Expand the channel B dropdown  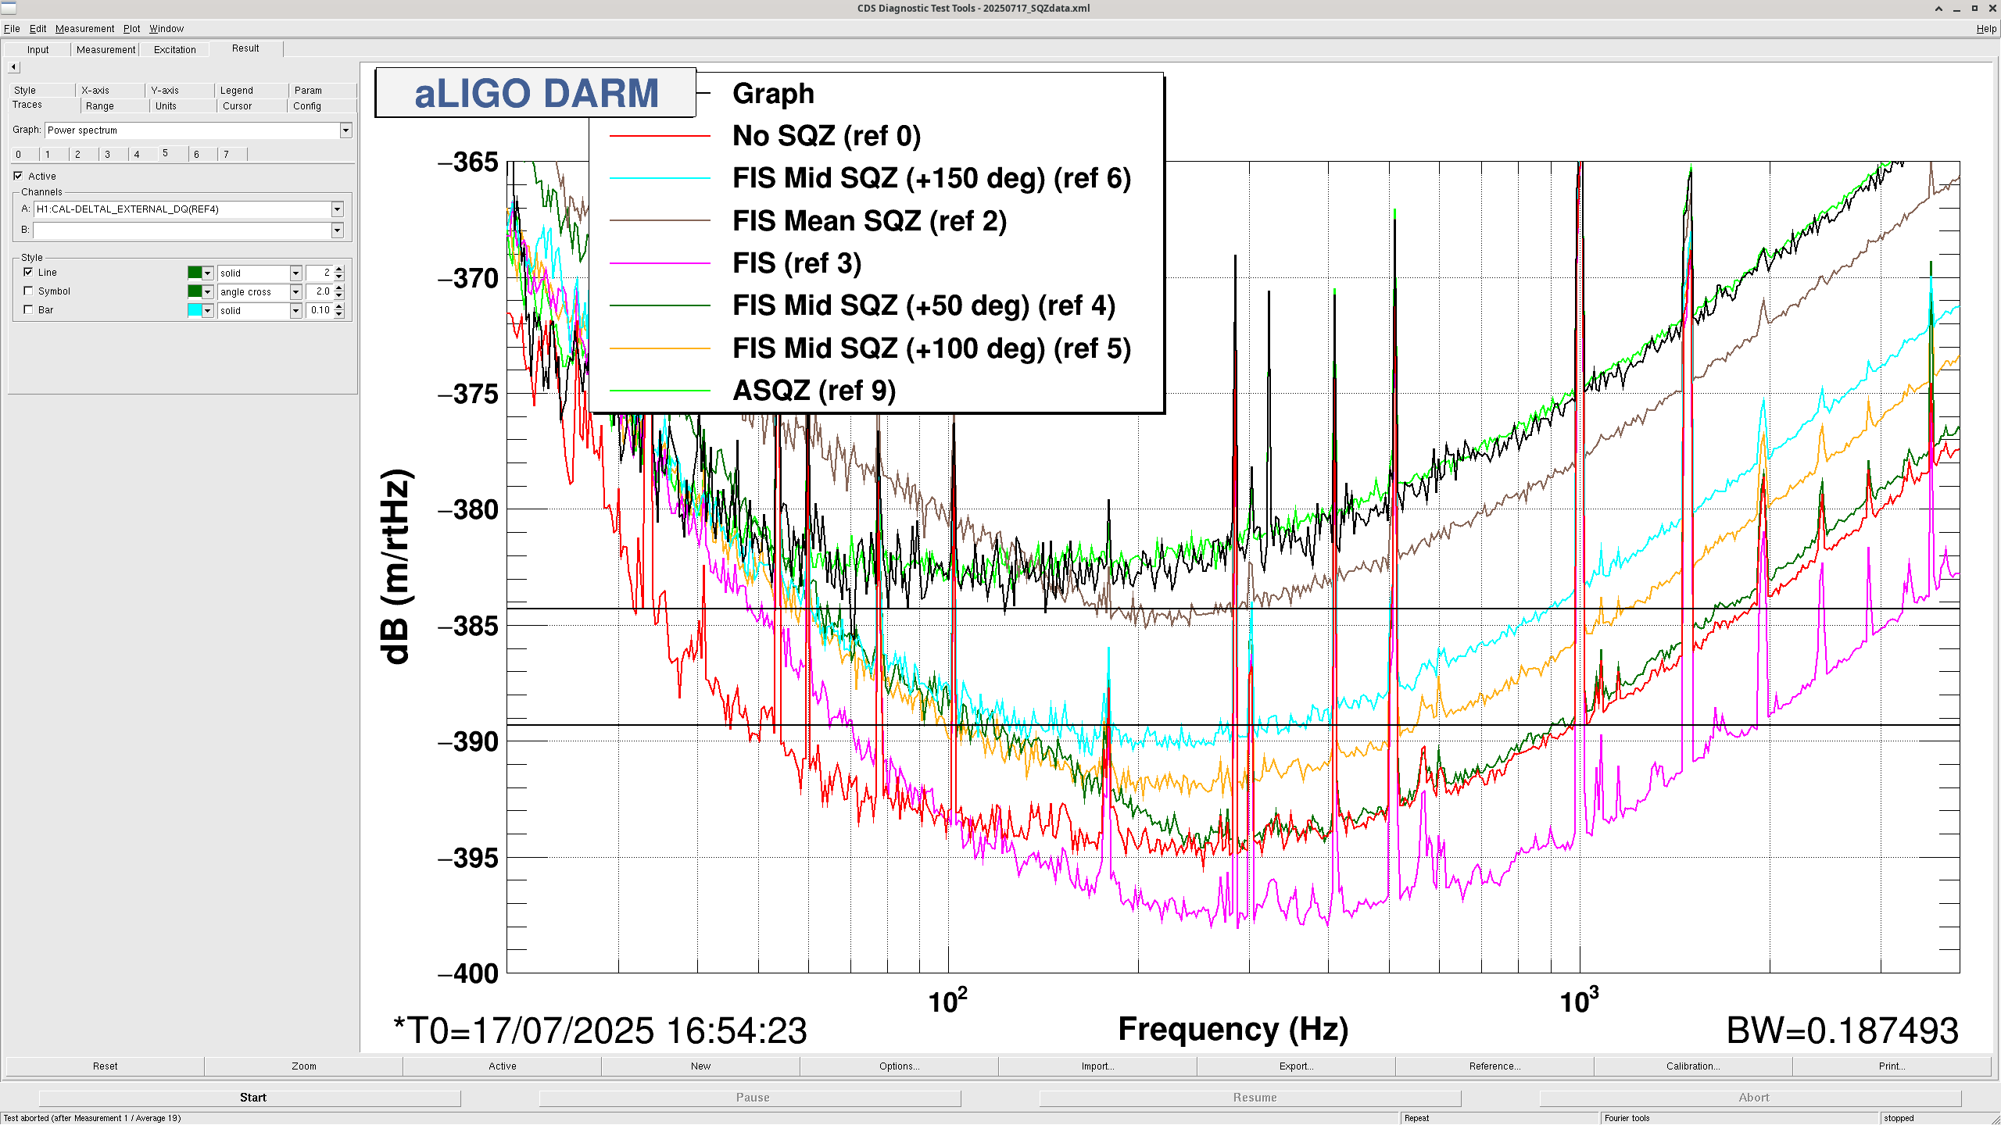pyautogui.click(x=337, y=230)
